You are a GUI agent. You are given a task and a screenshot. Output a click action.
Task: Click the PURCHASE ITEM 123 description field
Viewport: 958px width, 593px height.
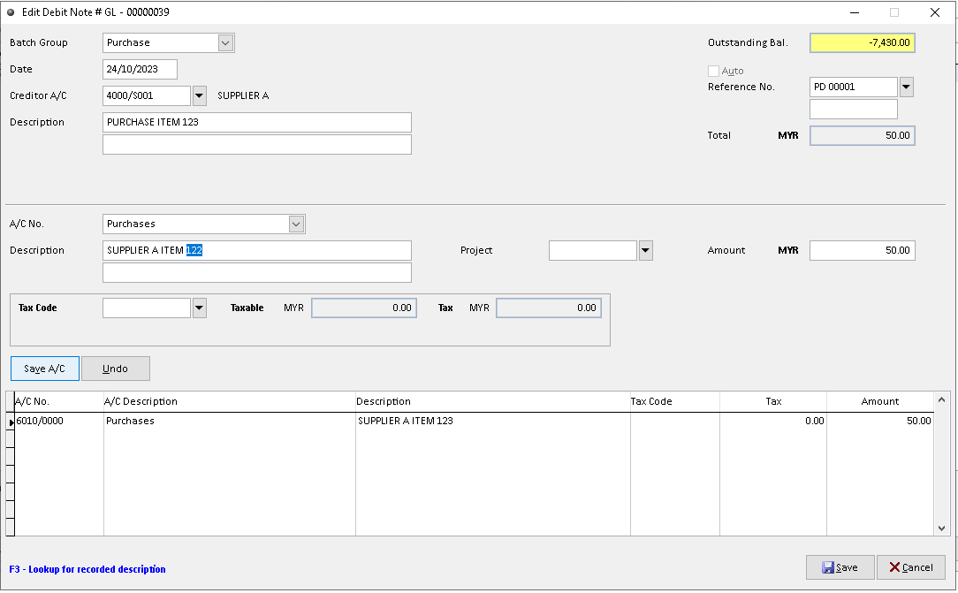[x=256, y=122]
